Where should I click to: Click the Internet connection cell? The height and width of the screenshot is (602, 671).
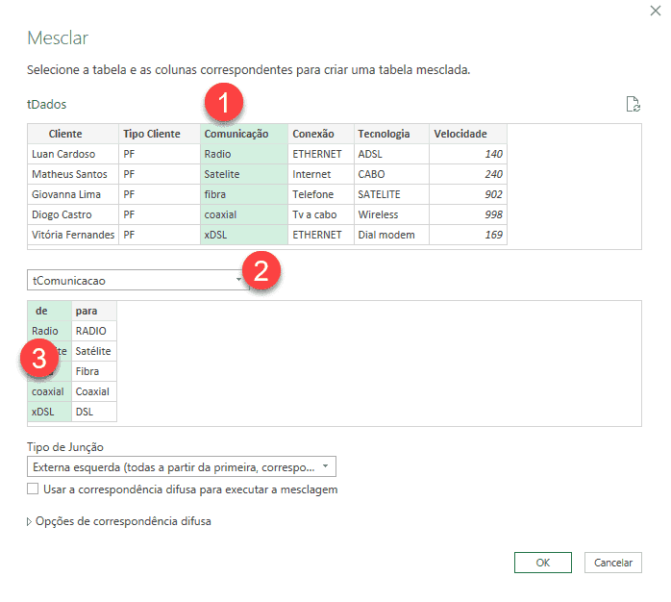point(321,174)
